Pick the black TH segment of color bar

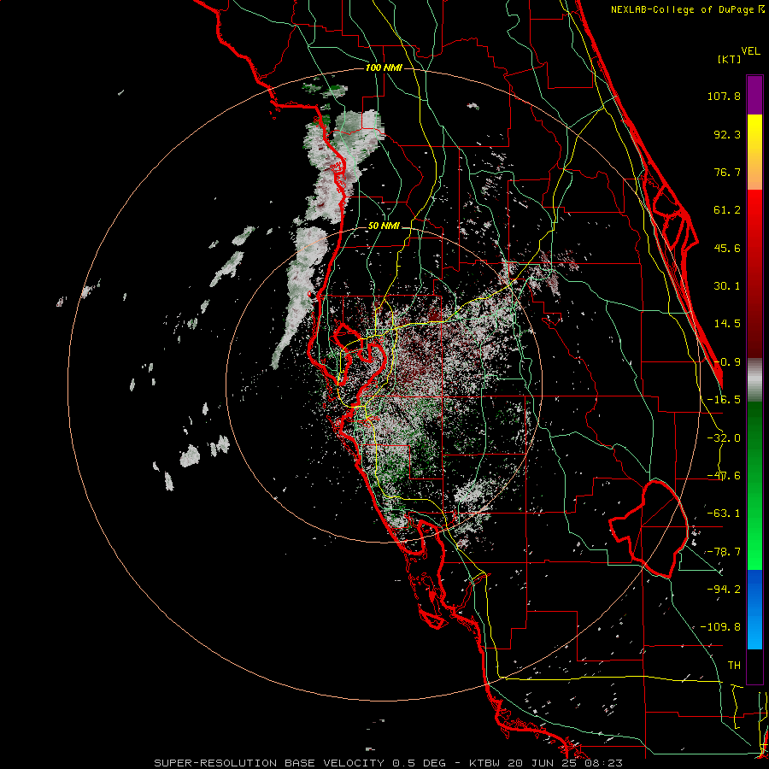coord(754,666)
